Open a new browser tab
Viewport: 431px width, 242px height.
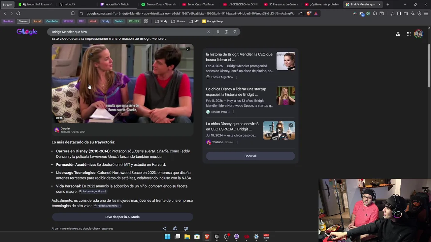[x=388, y=4]
